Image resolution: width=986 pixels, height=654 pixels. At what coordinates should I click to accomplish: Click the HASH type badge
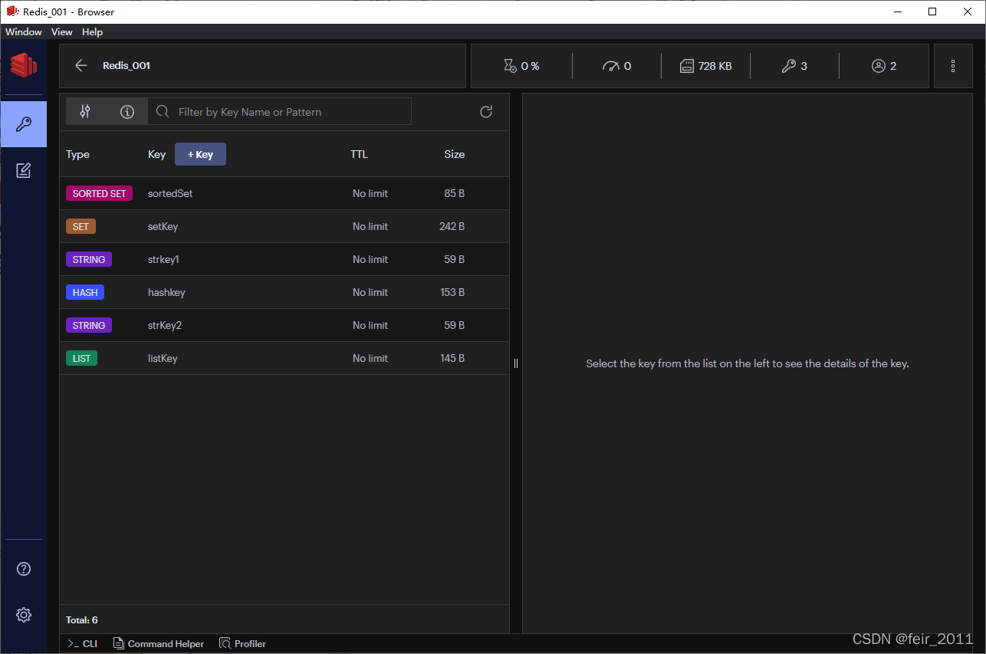point(85,292)
